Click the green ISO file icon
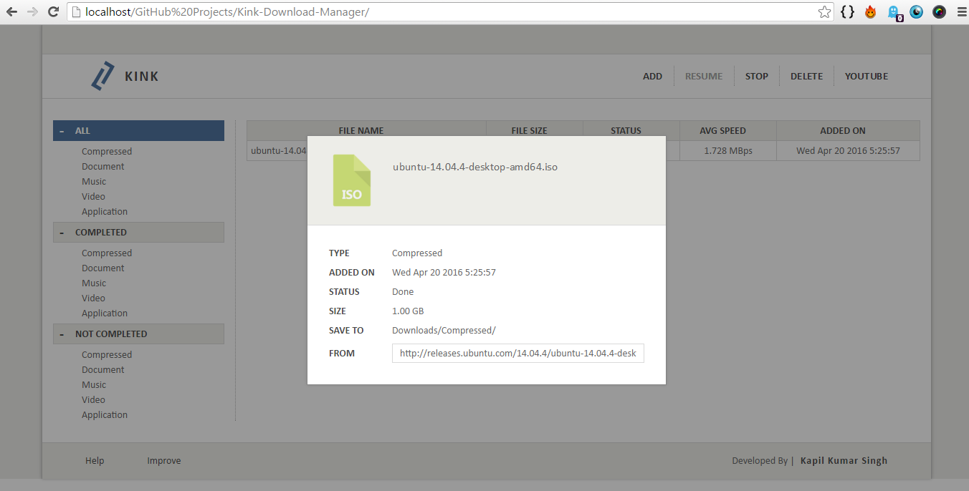Screen dimensions: 969x491 pos(352,180)
